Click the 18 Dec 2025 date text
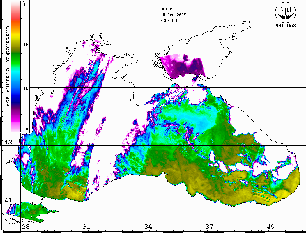Image resolution: width=306 pixels, height=233 pixels. point(173,15)
